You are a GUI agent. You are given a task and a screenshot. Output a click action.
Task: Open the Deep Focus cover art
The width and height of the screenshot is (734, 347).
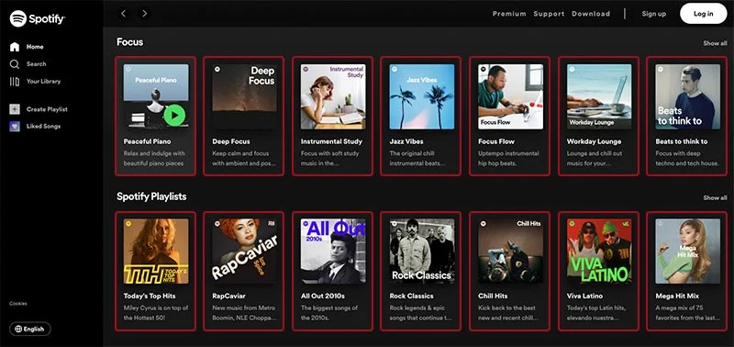[x=244, y=96]
